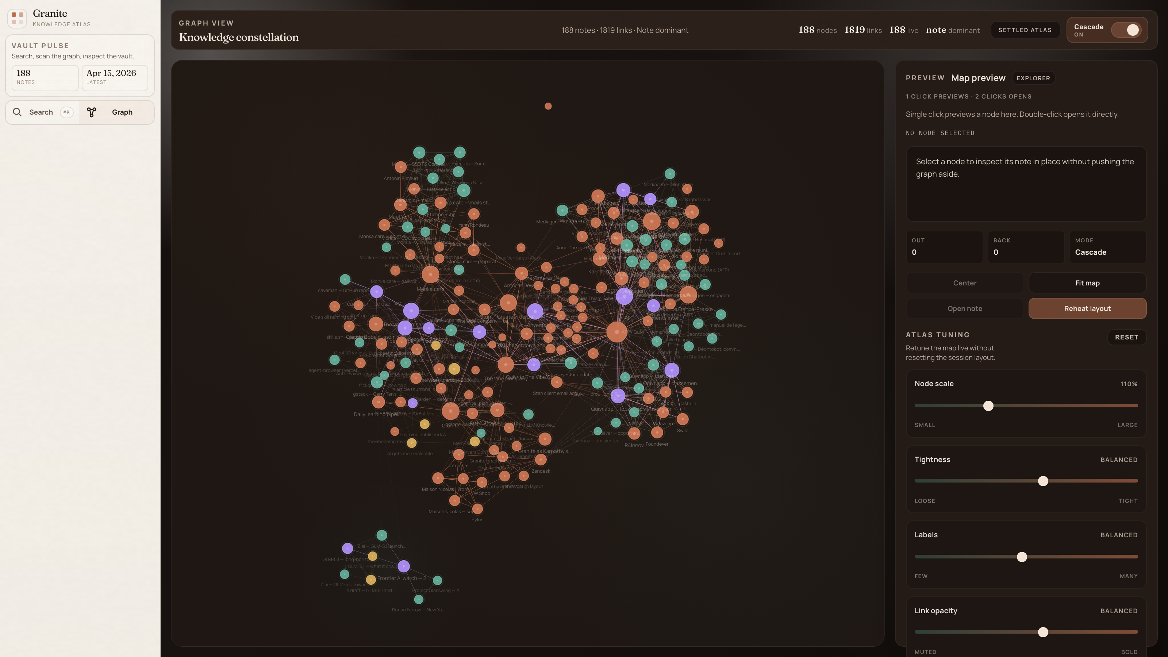Click the Granite app logo icon
Viewport: 1168px width, 657px height.
[17, 18]
